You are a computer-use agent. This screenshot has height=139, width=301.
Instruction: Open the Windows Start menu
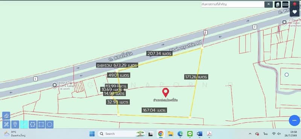click(92, 134)
